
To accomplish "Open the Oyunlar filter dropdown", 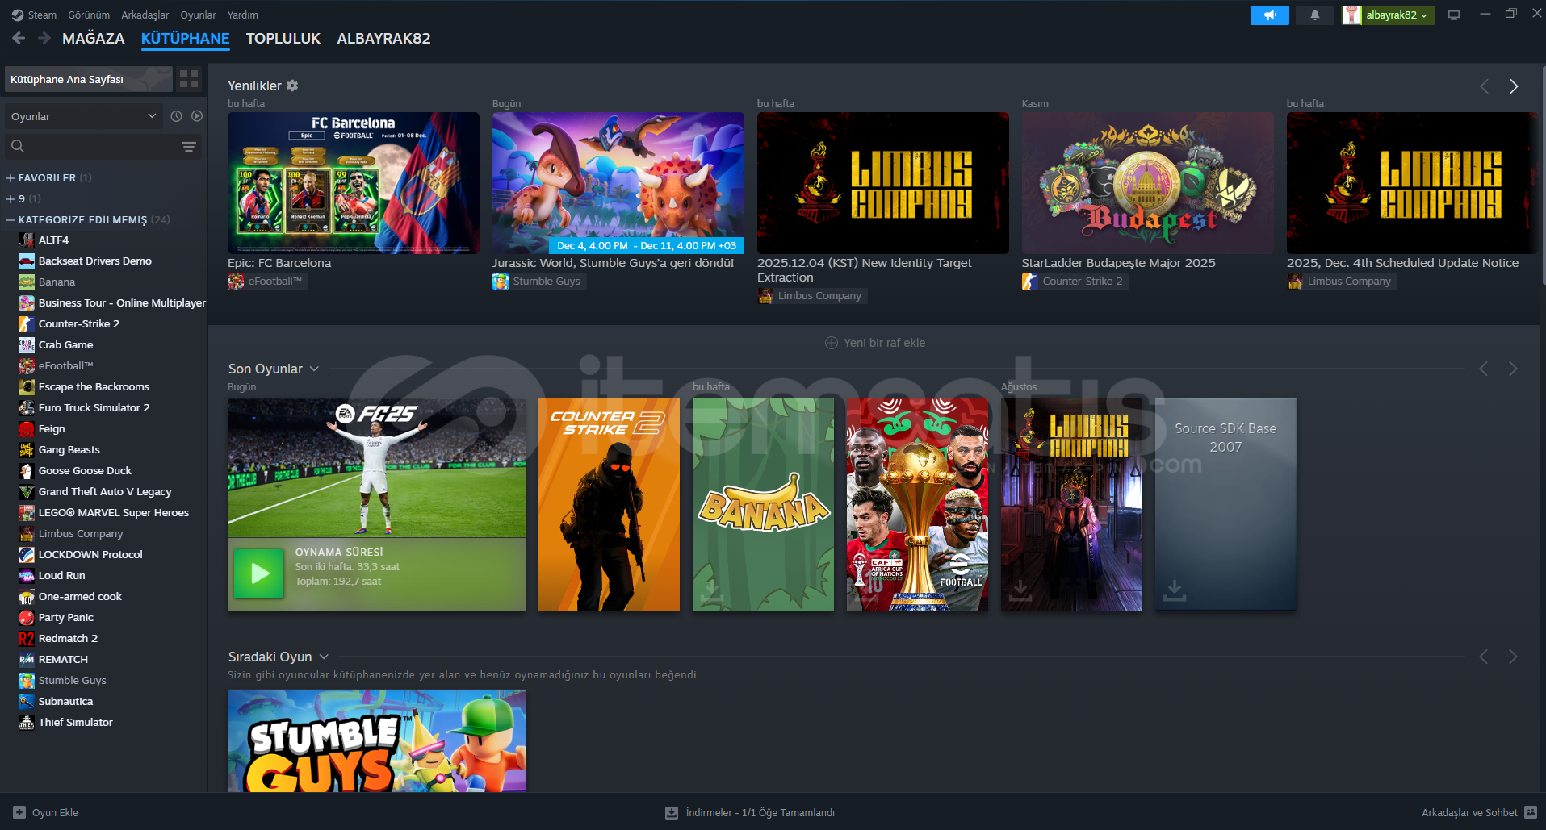I will 84,116.
